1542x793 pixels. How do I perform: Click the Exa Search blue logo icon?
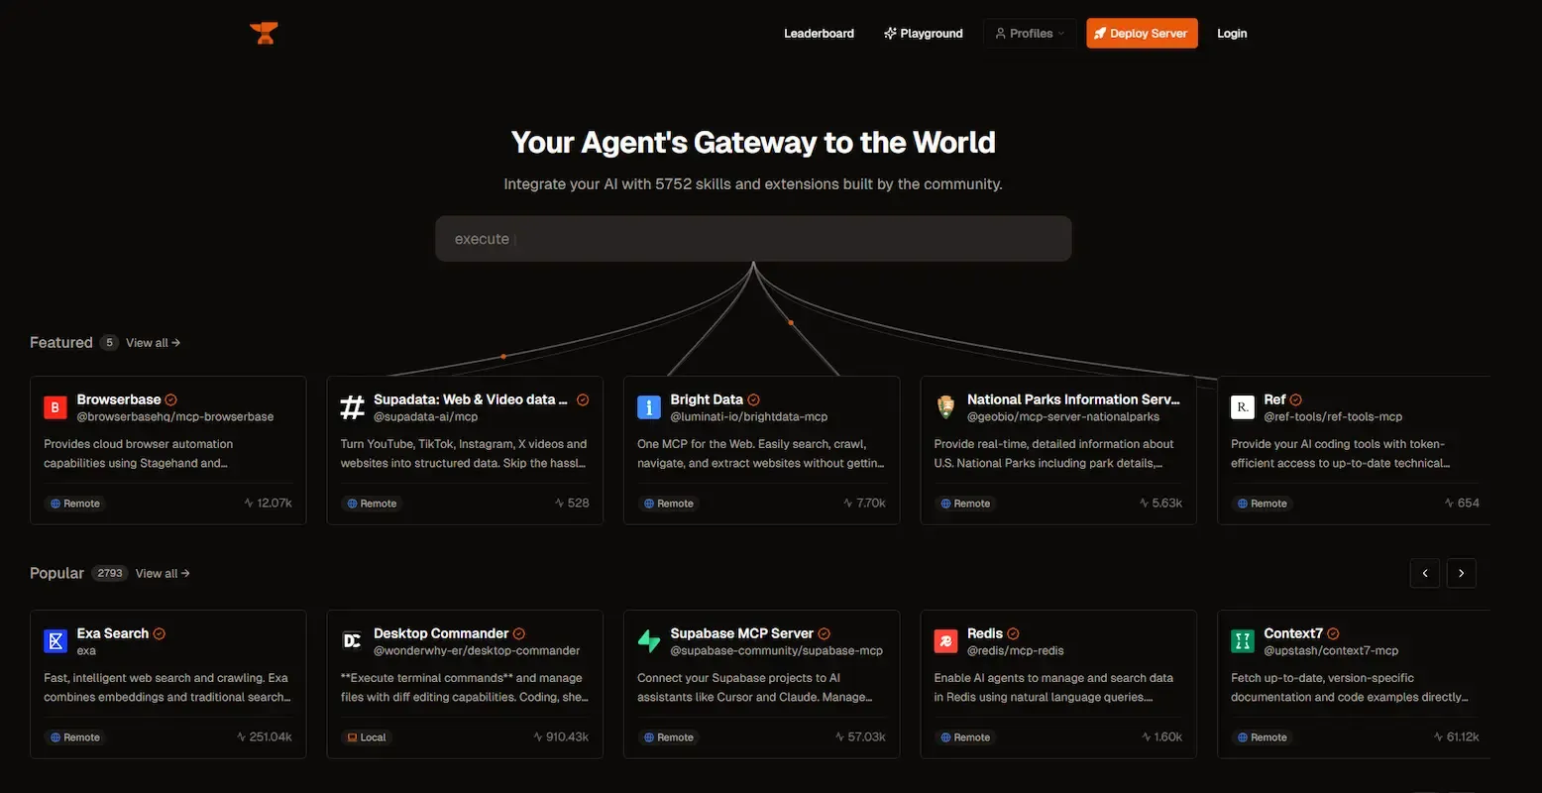pyautogui.click(x=55, y=641)
